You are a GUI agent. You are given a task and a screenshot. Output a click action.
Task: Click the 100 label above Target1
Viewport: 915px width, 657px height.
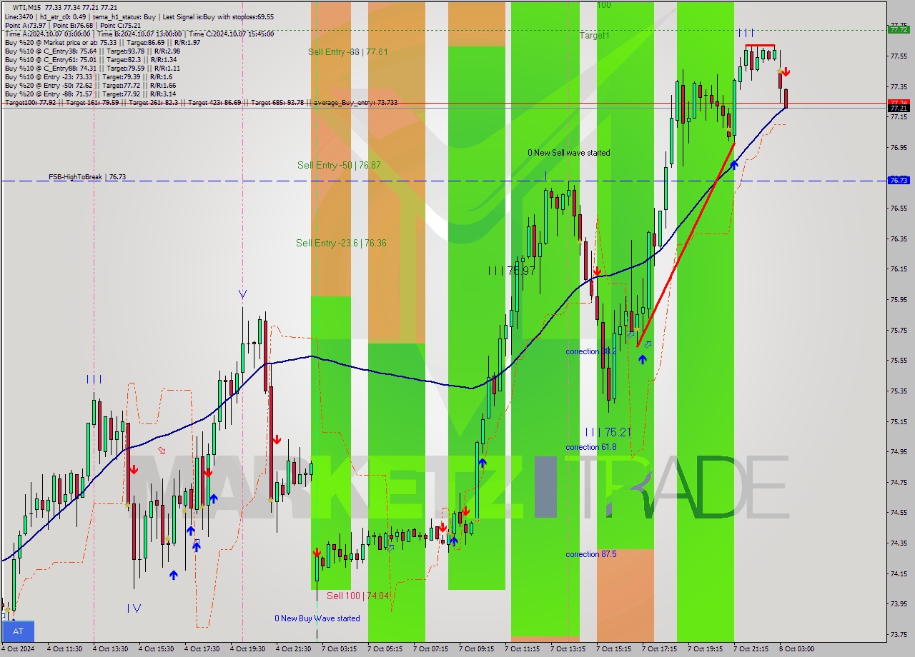coord(603,5)
